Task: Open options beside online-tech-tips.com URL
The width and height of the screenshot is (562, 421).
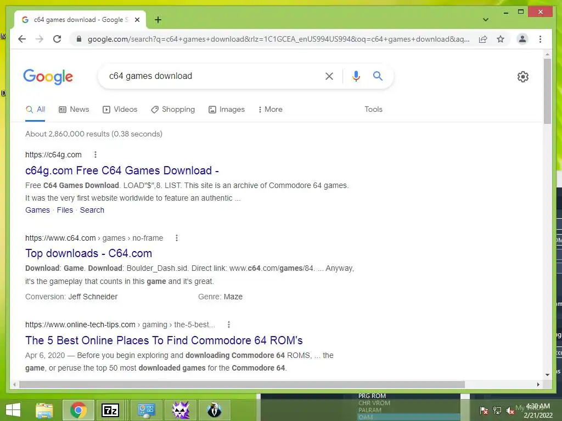Action: (x=229, y=325)
